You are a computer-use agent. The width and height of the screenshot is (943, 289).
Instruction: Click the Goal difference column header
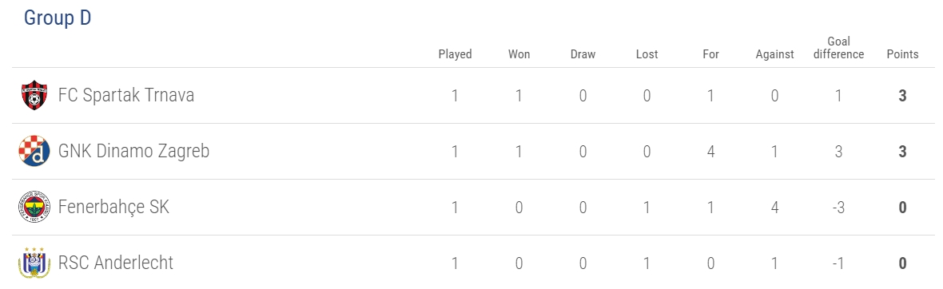(838, 48)
